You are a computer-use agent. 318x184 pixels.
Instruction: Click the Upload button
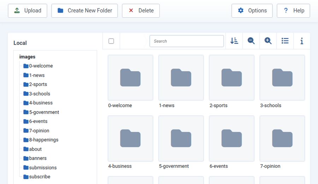tap(28, 11)
